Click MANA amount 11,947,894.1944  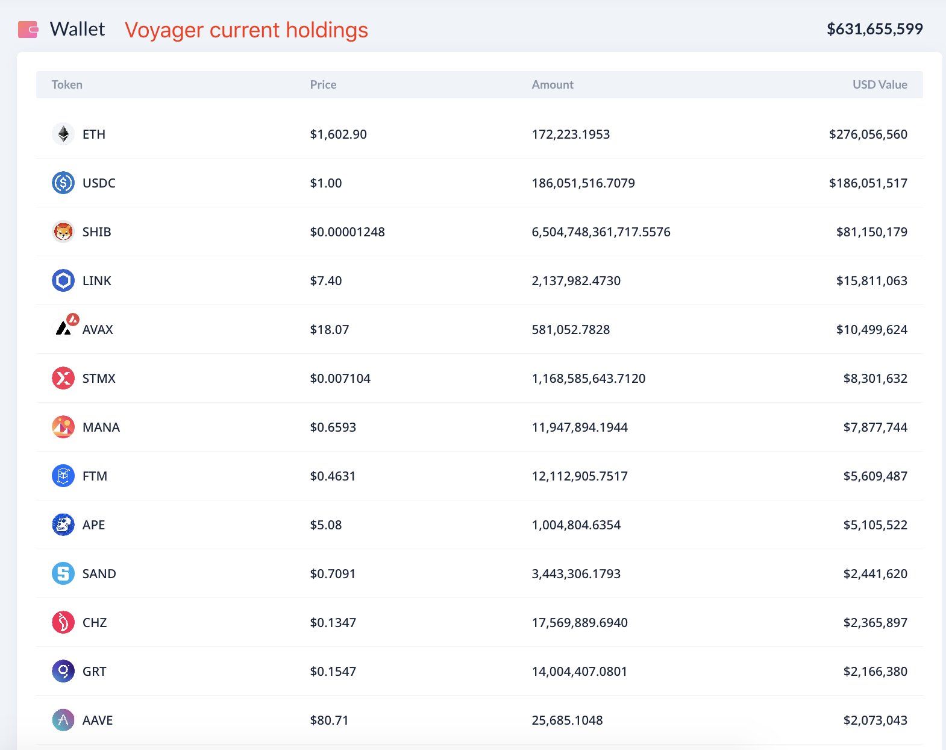(x=580, y=427)
